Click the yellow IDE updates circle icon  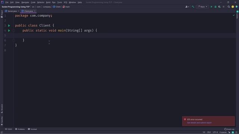coord(233,7)
